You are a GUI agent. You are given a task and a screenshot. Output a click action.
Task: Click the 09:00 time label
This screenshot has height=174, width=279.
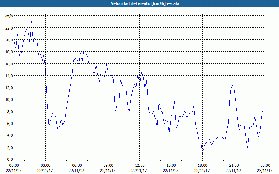click(x=108, y=166)
